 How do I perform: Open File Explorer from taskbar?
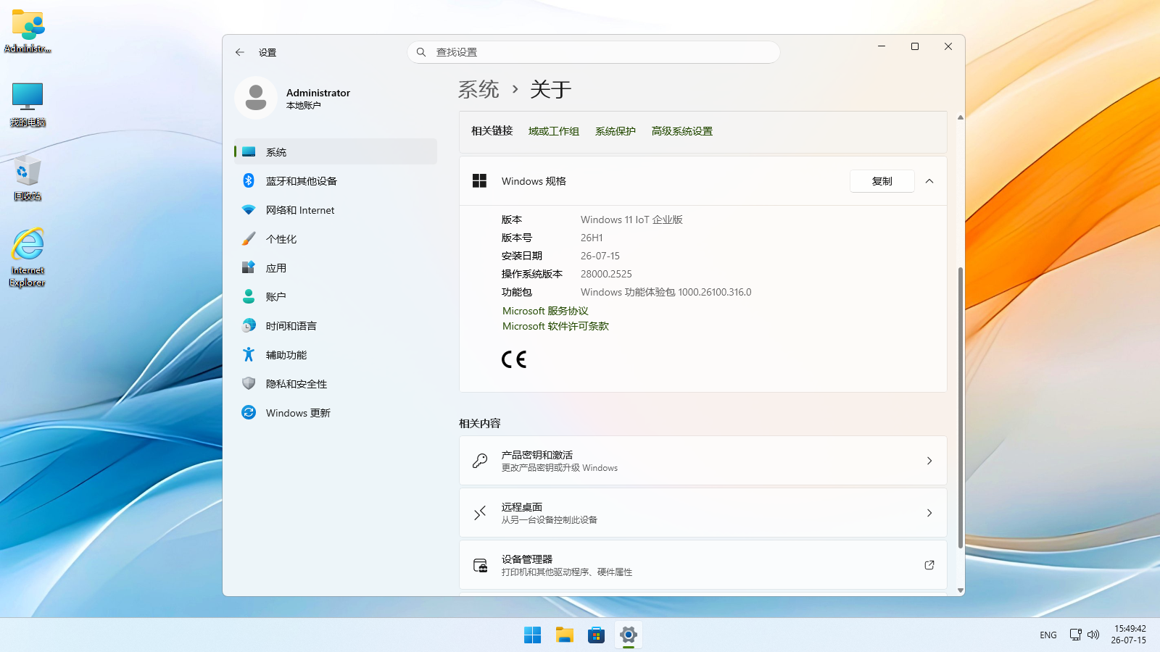[x=565, y=635]
